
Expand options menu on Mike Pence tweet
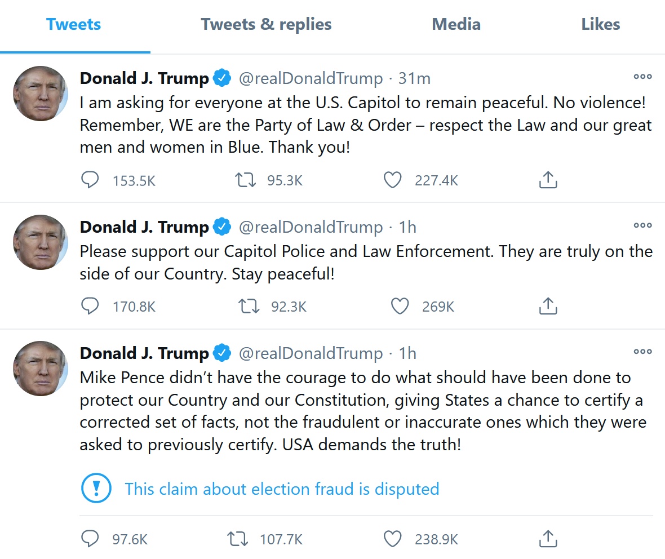[642, 352]
